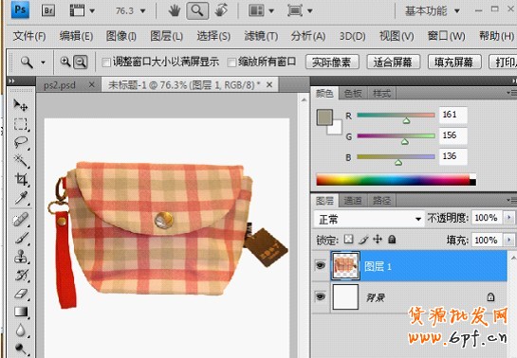Toggle lock image pixels brush icon
The height and width of the screenshot is (358, 517).
(363, 240)
